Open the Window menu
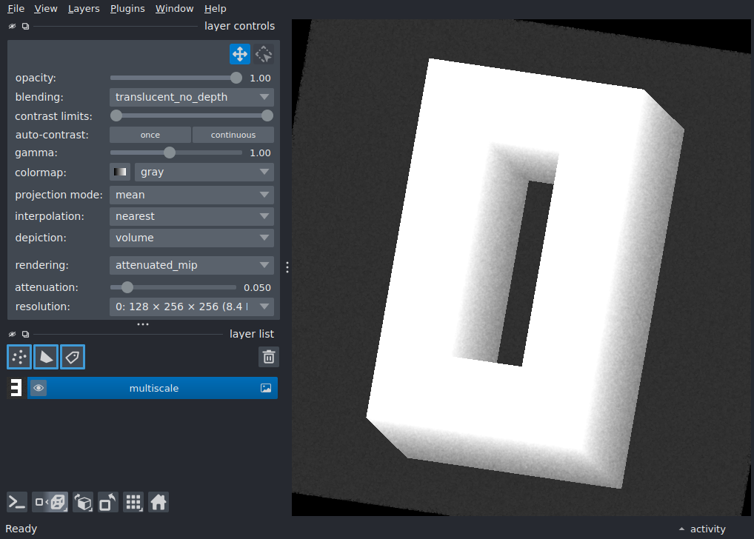The height and width of the screenshot is (539, 754). click(174, 9)
